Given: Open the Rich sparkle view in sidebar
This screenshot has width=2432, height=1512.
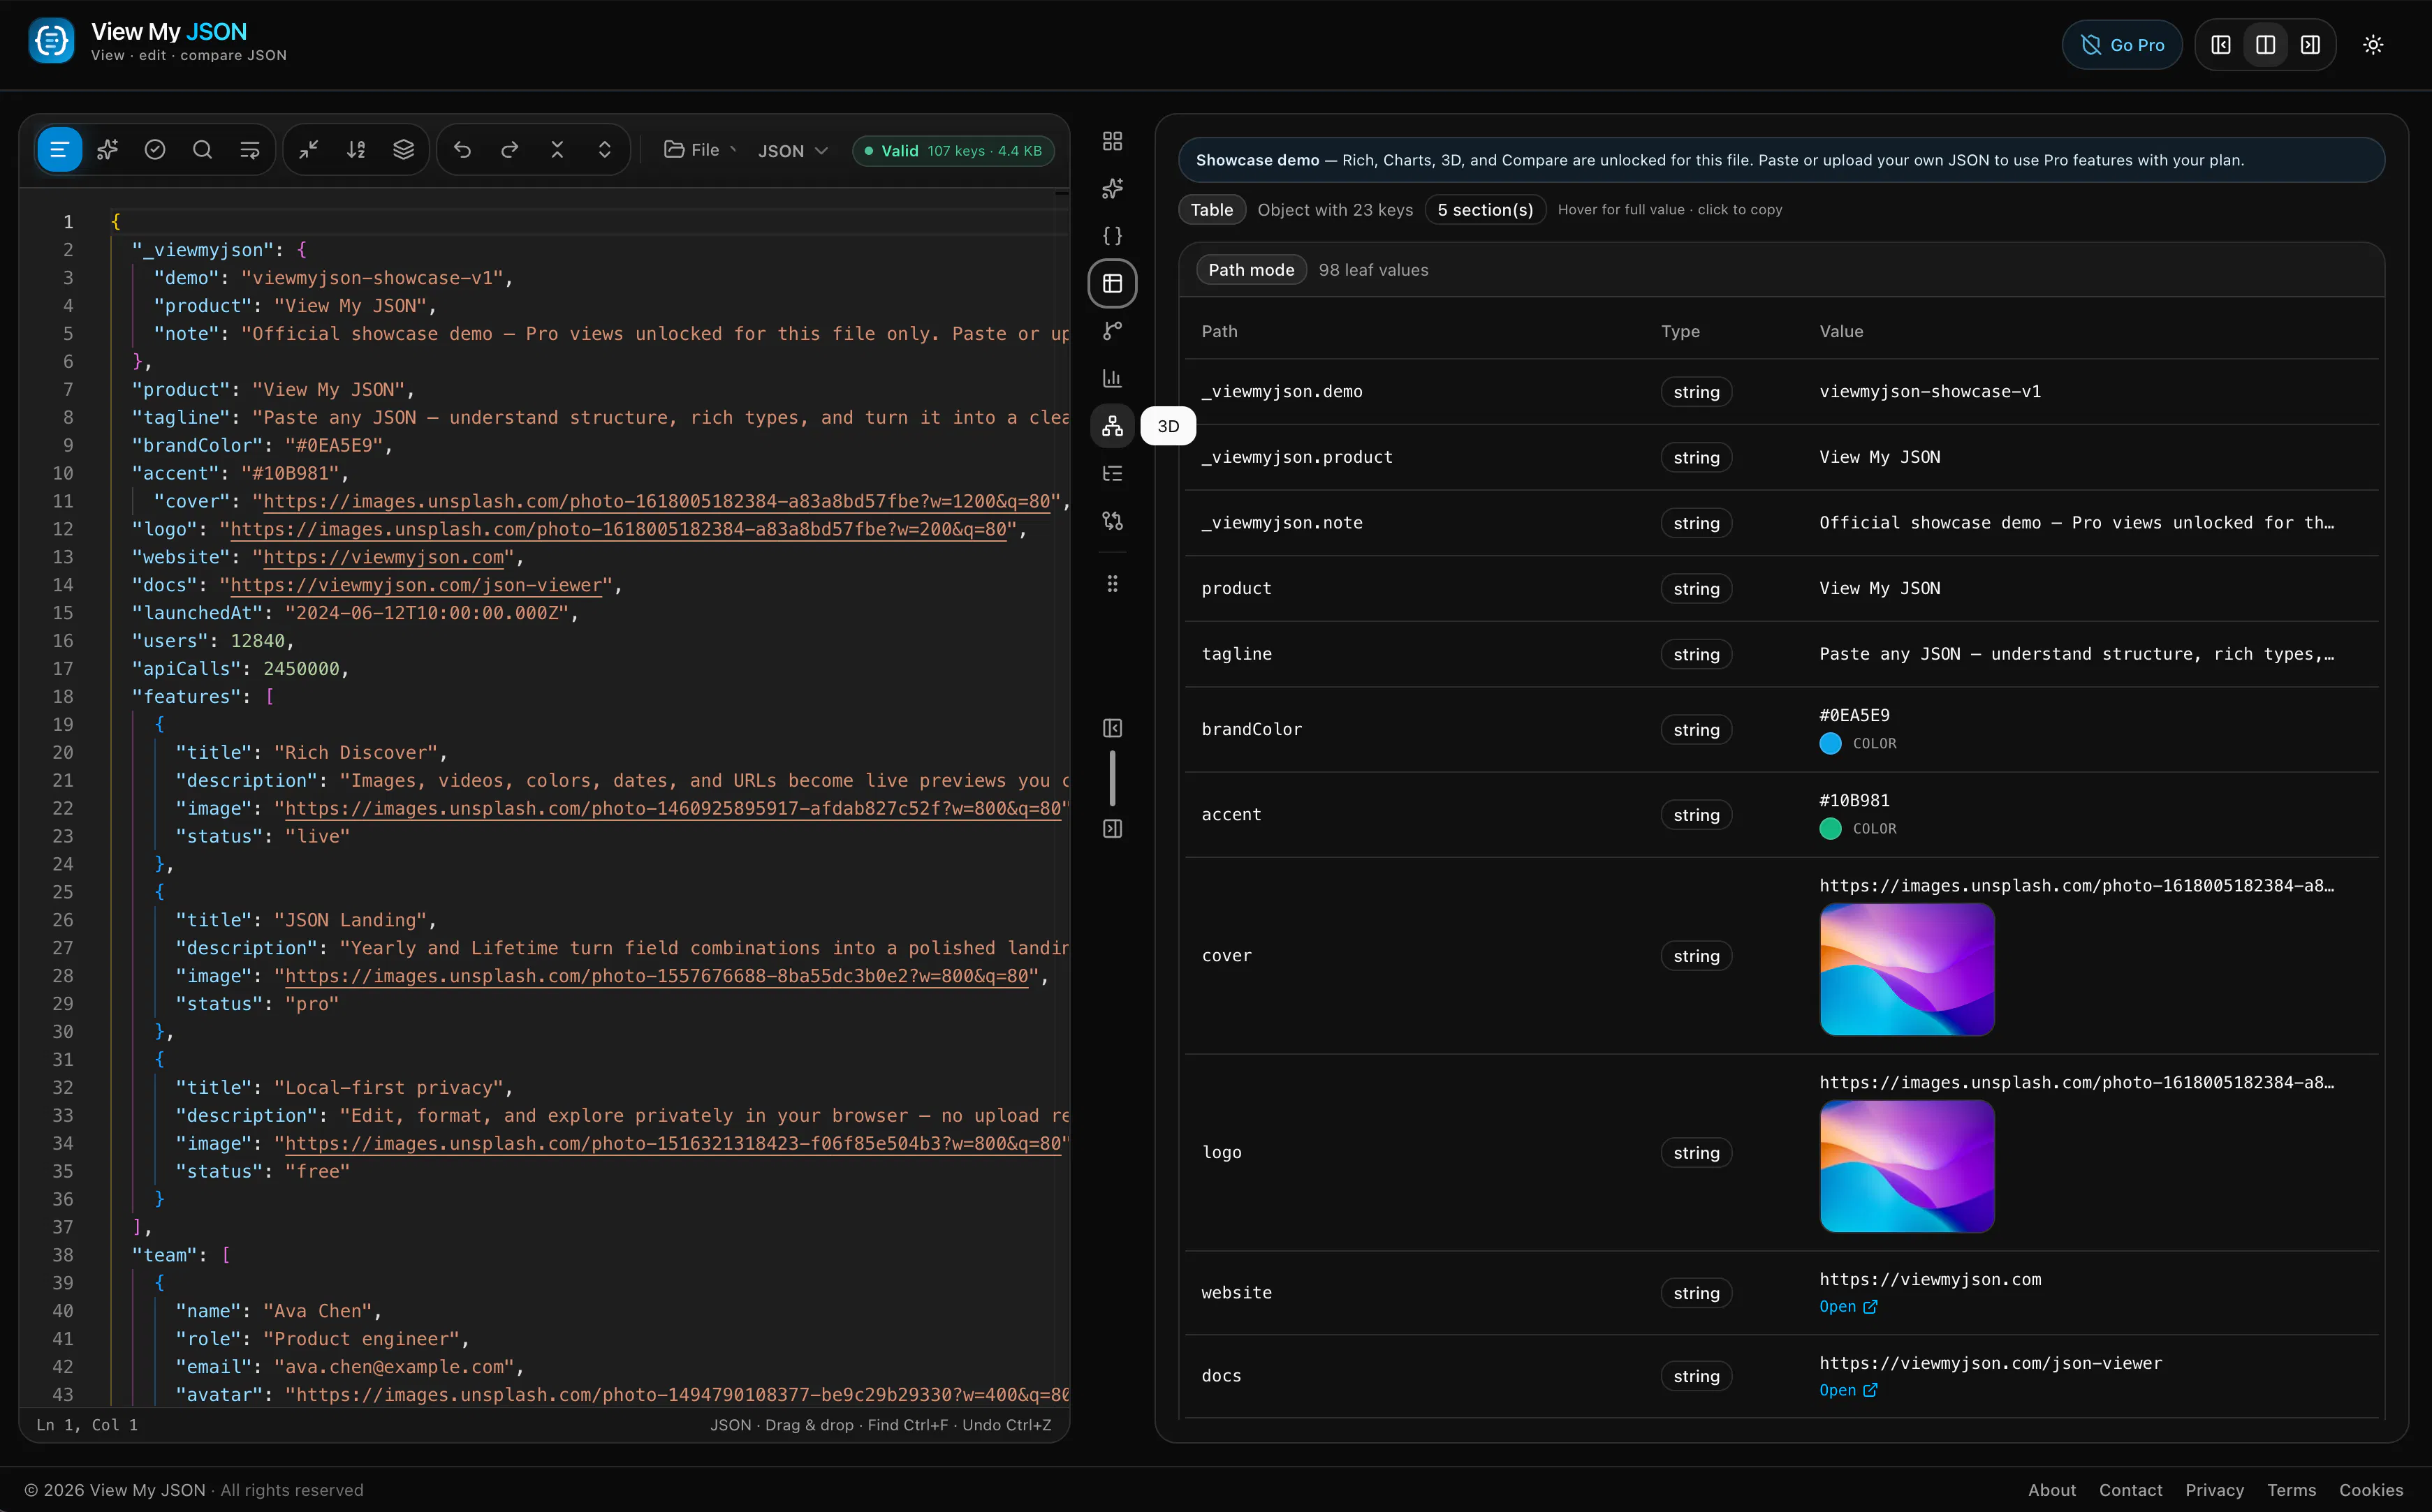Looking at the screenshot, I should [x=1113, y=189].
